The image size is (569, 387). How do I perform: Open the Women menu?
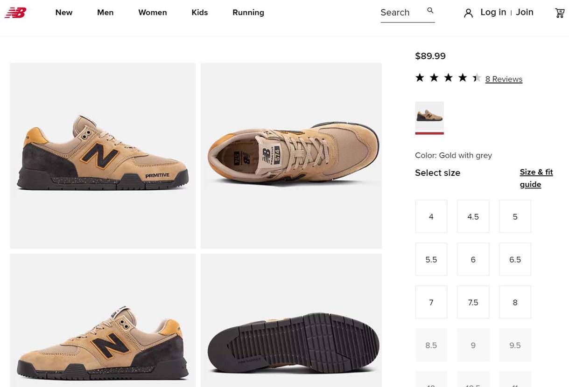152,13
